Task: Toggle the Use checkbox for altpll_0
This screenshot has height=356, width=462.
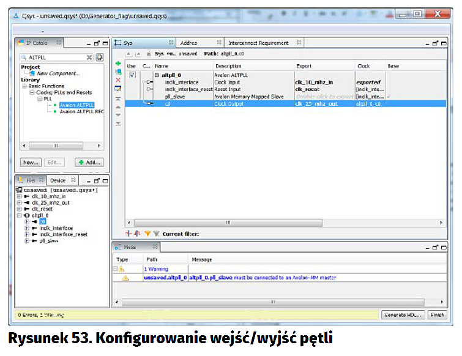Action: point(132,75)
